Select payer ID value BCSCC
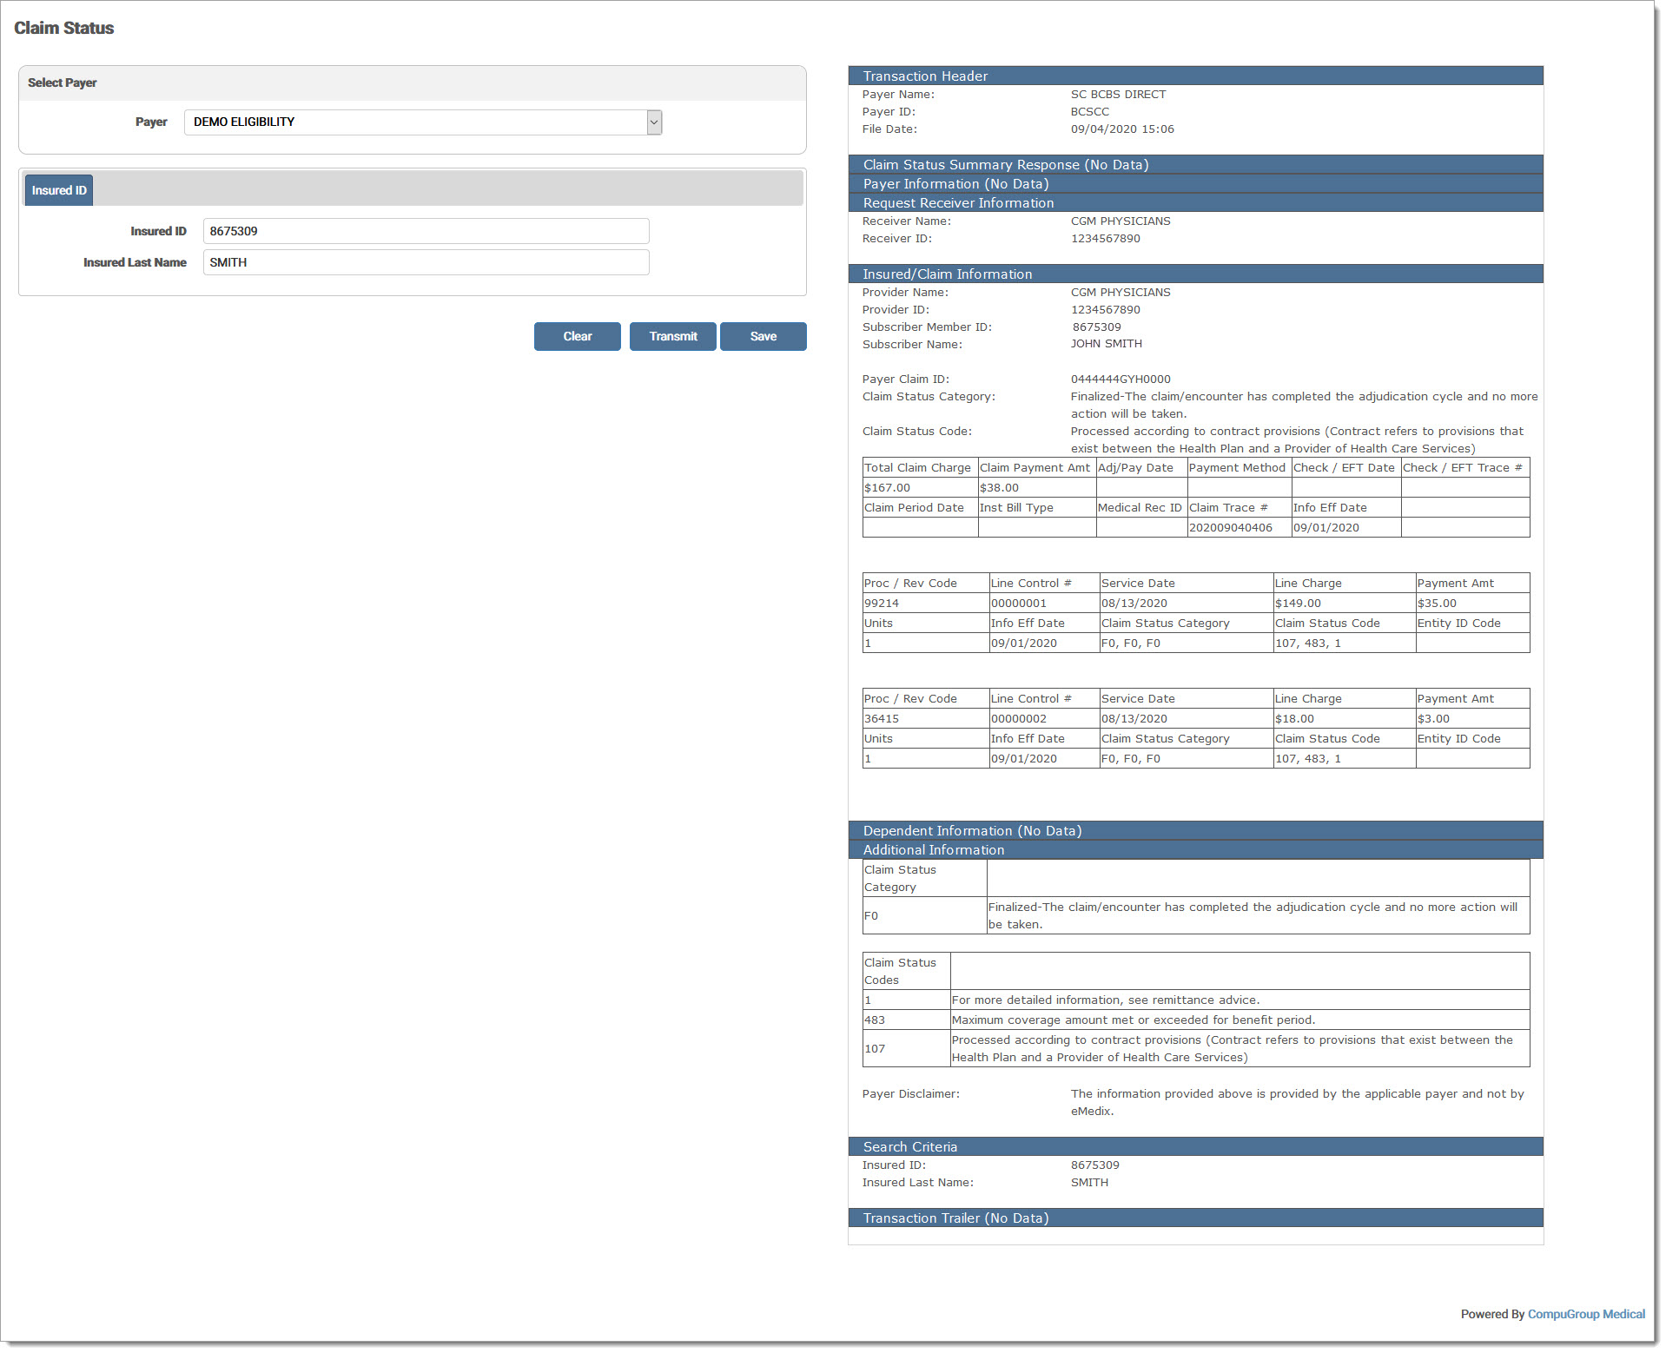The width and height of the screenshot is (1666, 1353). pos(1089,111)
